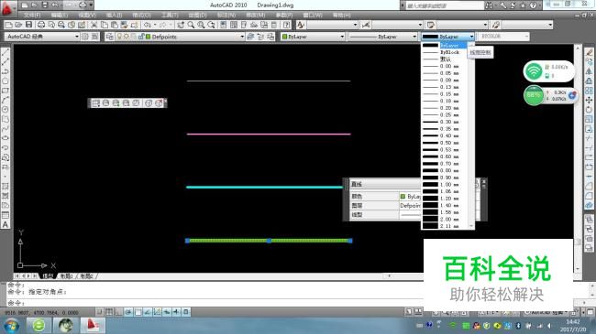Click the Paste clipboard icon
The width and height of the screenshot is (596, 334).
coord(114,25)
